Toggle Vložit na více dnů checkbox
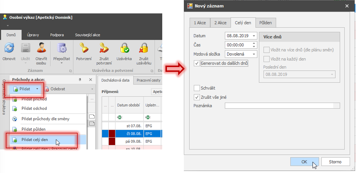The width and height of the screenshot is (356, 173). (x=266, y=50)
